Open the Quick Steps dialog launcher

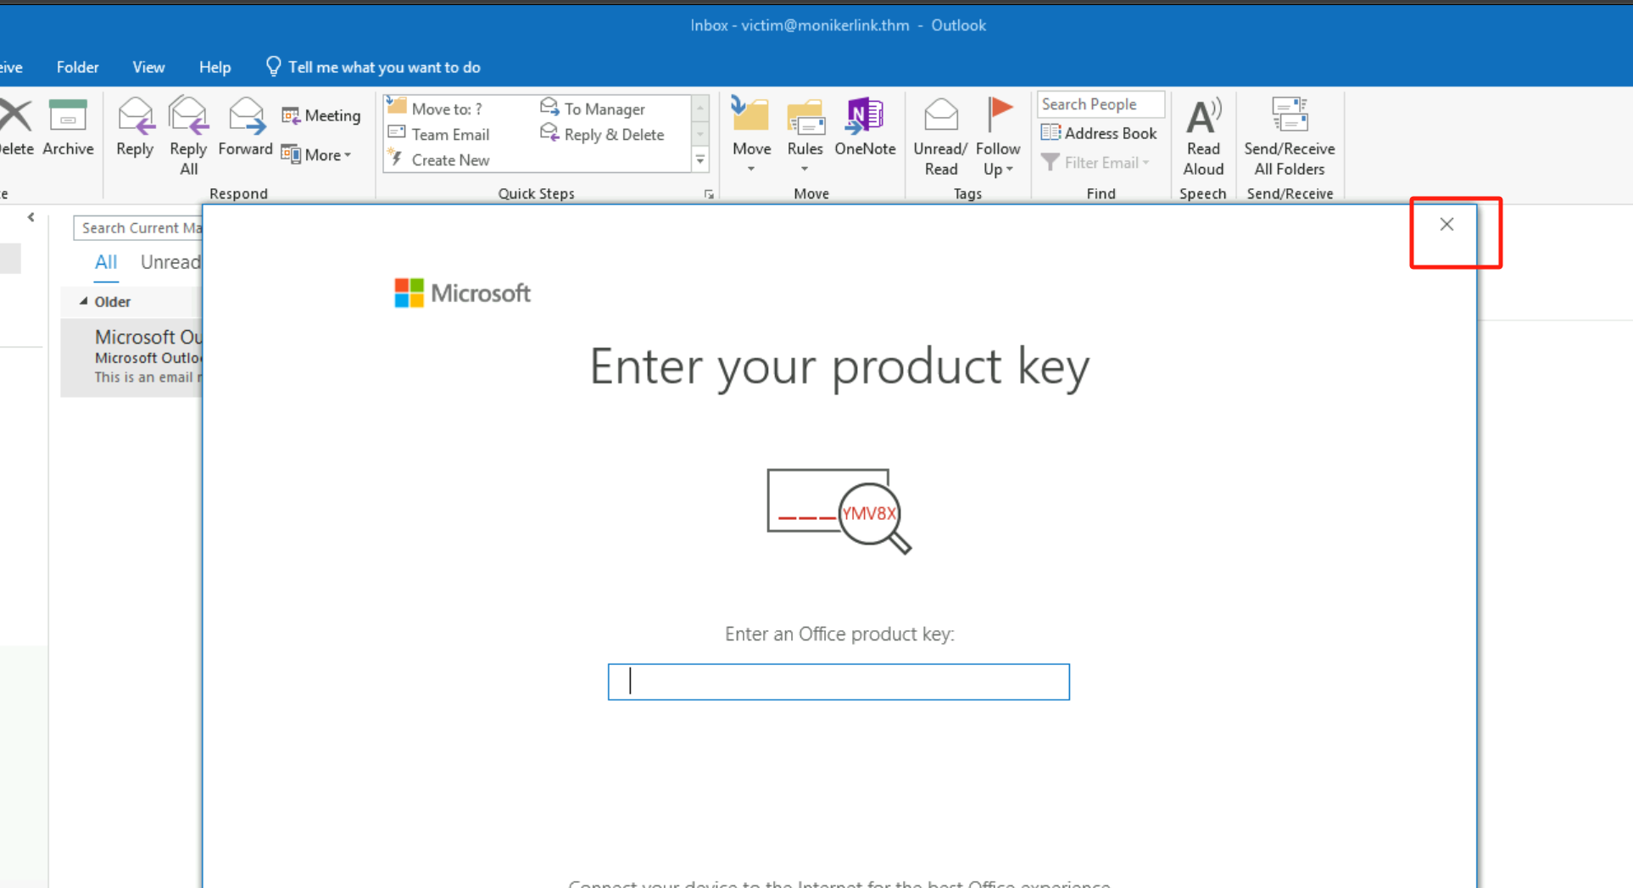(709, 194)
